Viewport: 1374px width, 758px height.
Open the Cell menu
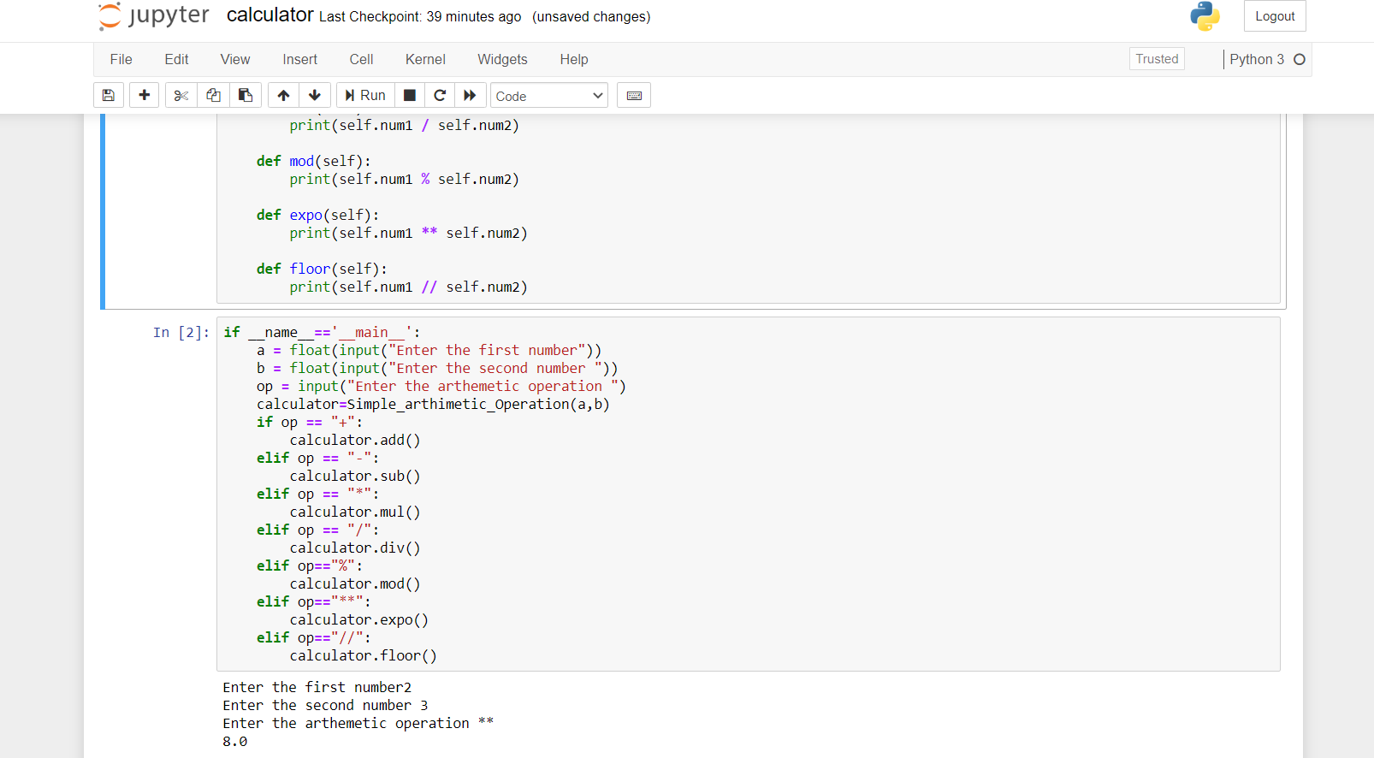[361, 59]
